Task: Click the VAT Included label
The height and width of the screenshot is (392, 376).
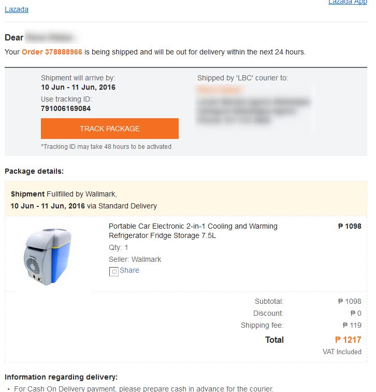Action: (342, 352)
